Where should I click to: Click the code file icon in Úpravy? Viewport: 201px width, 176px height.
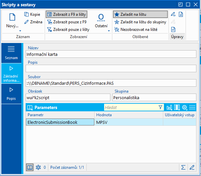point(173,30)
